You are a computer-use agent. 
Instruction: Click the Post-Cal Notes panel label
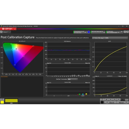pyautogui.click(x=4, y=77)
